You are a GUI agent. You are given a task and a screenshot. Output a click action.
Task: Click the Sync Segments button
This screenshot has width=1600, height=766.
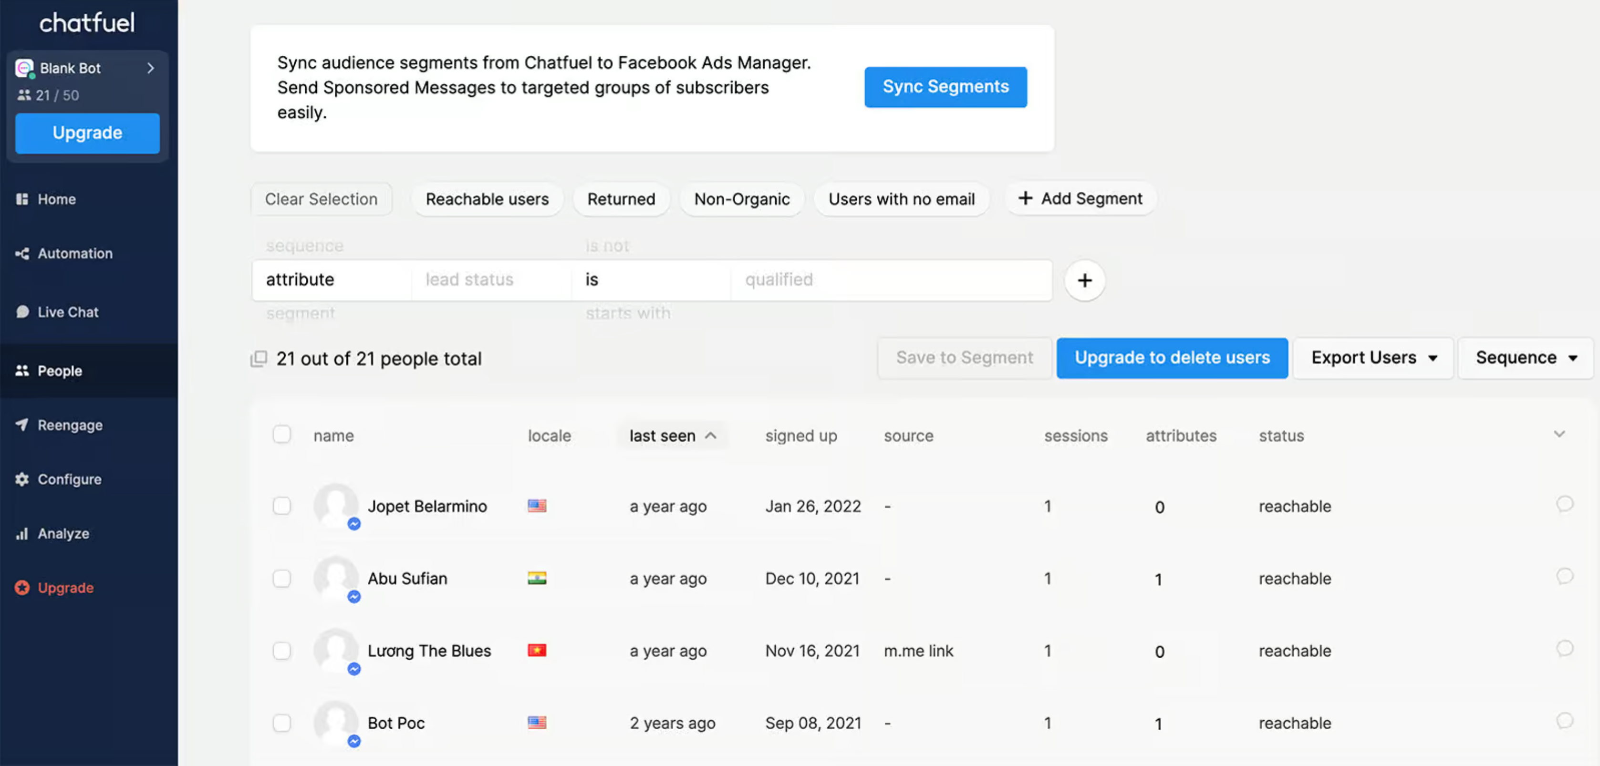945,87
